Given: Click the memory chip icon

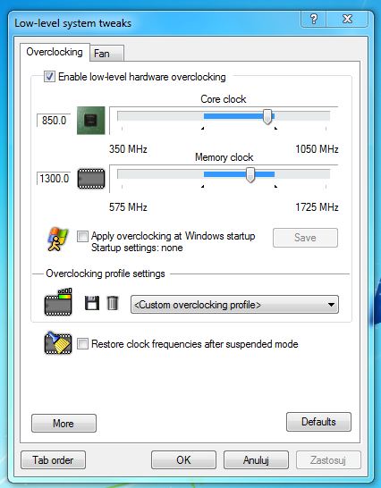Looking at the screenshot, I should (x=91, y=179).
